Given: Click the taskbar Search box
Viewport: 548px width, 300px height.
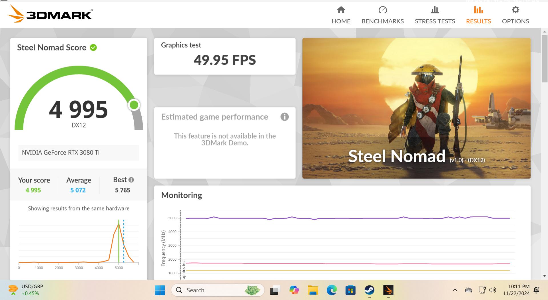Looking at the screenshot, I should [x=218, y=290].
